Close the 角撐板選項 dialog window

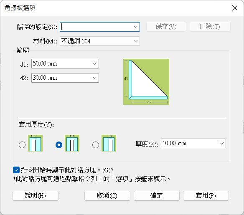[235, 8]
